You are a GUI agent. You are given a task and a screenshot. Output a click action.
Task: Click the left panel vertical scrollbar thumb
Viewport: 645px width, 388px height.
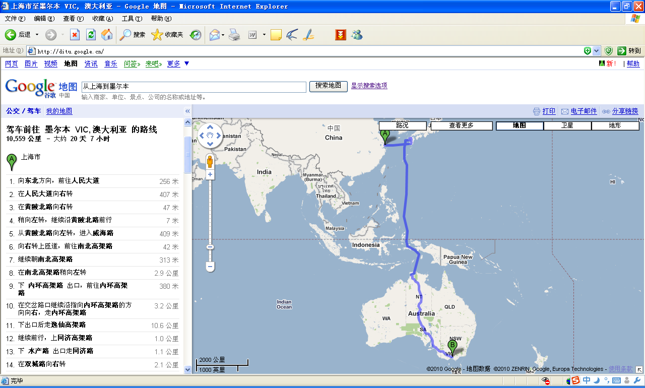tap(188, 155)
